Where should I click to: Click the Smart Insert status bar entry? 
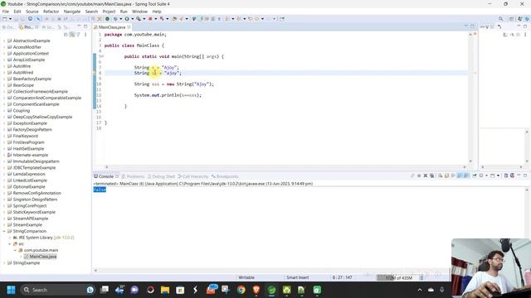297,278
